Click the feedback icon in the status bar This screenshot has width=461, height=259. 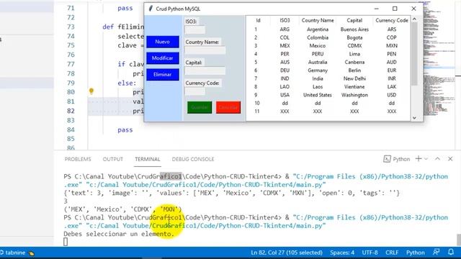click(437, 253)
